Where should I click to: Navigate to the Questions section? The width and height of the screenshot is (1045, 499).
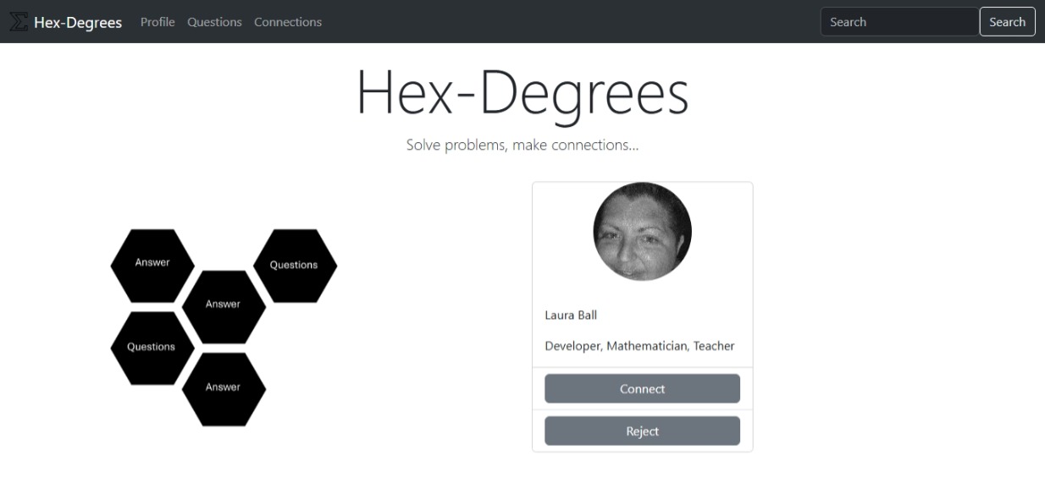click(x=214, y=22)
